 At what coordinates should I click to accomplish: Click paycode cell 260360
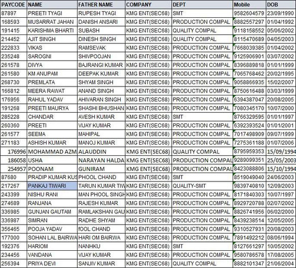[14, 126]
